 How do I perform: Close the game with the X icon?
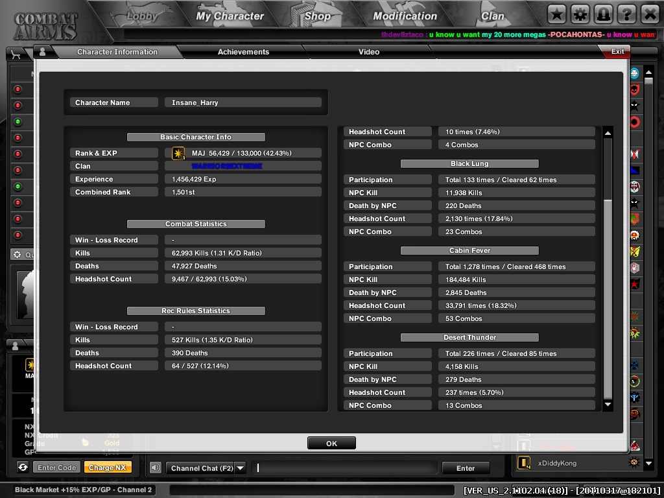(x=650, y=15)
